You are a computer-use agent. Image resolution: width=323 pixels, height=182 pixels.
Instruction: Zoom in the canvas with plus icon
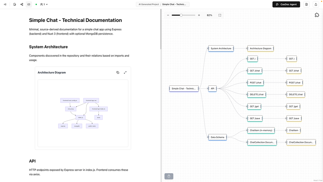(199, 15)
